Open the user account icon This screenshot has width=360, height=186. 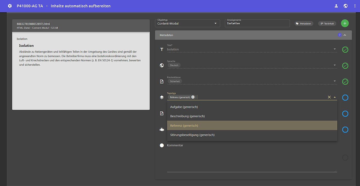tap(336, 6)
